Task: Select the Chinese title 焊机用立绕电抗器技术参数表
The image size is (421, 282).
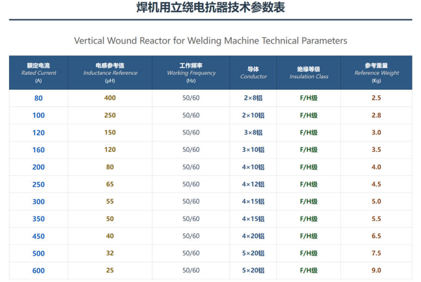Action: (210, 7)
